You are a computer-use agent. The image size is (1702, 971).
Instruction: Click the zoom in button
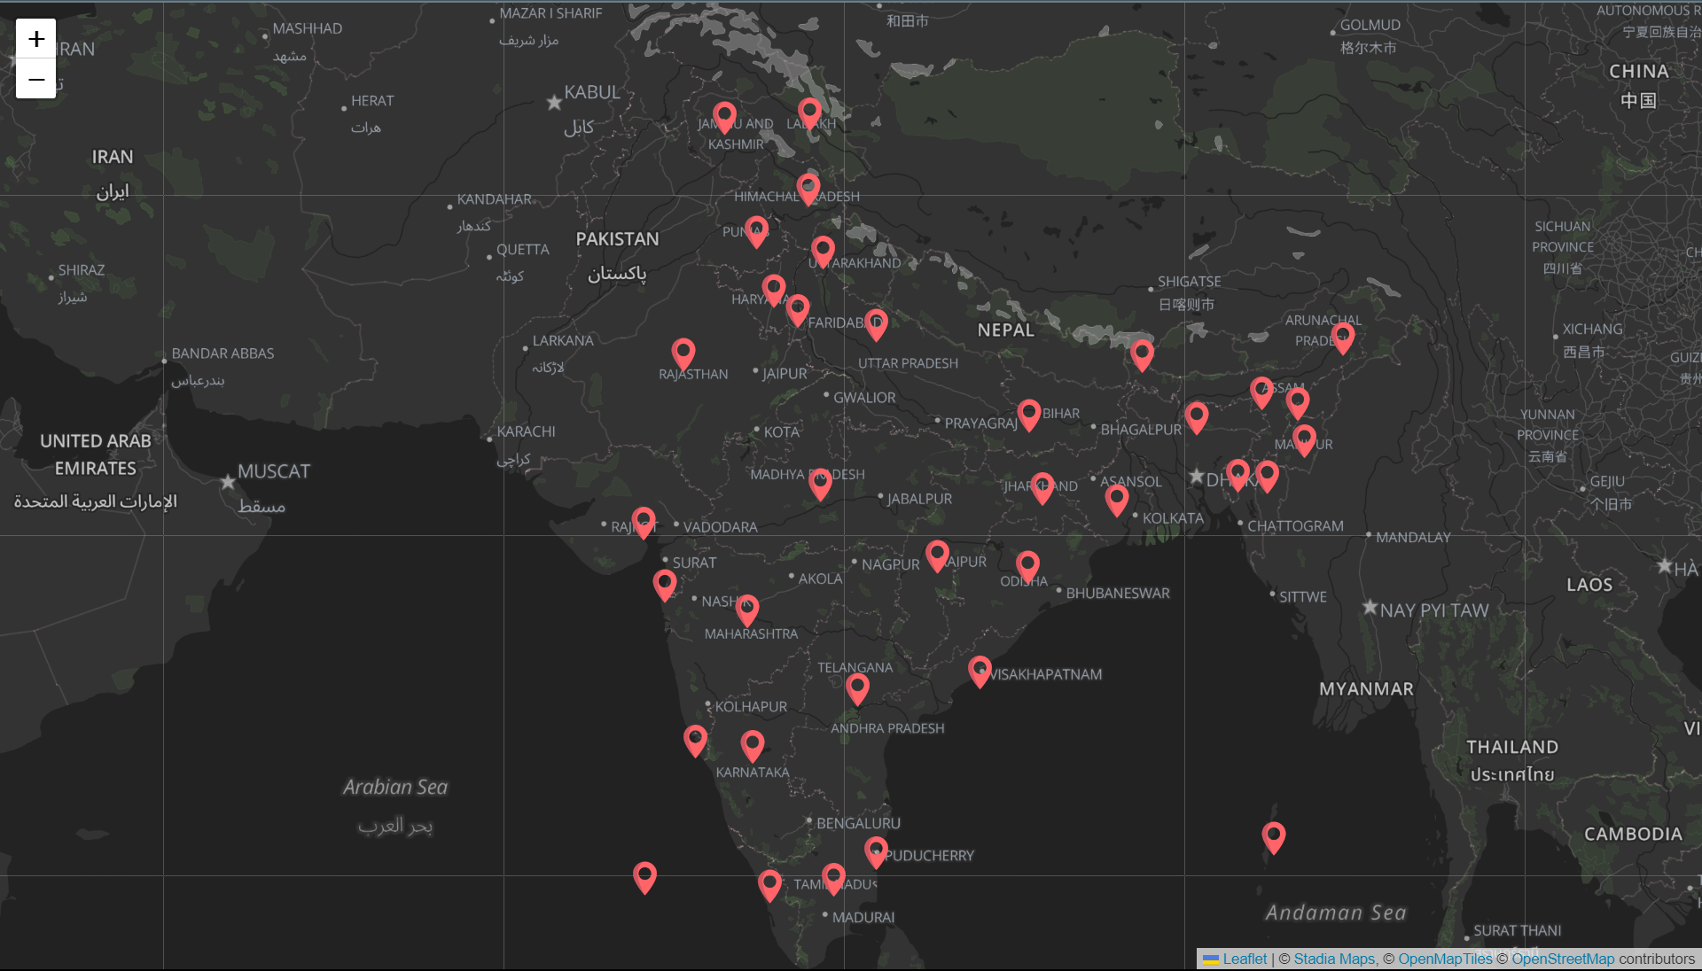click(x=35, y=38)
